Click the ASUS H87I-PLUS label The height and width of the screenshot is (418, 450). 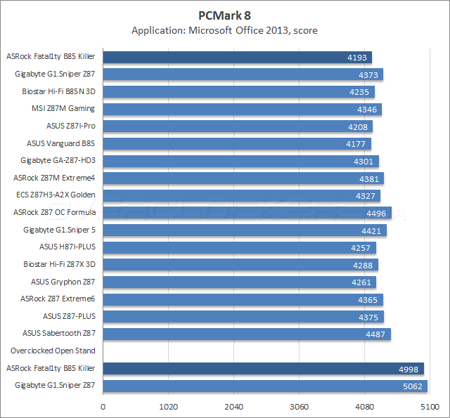tap(67, 247)
